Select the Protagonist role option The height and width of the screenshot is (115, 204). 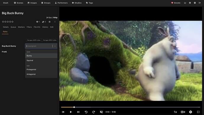click(41, 69)
